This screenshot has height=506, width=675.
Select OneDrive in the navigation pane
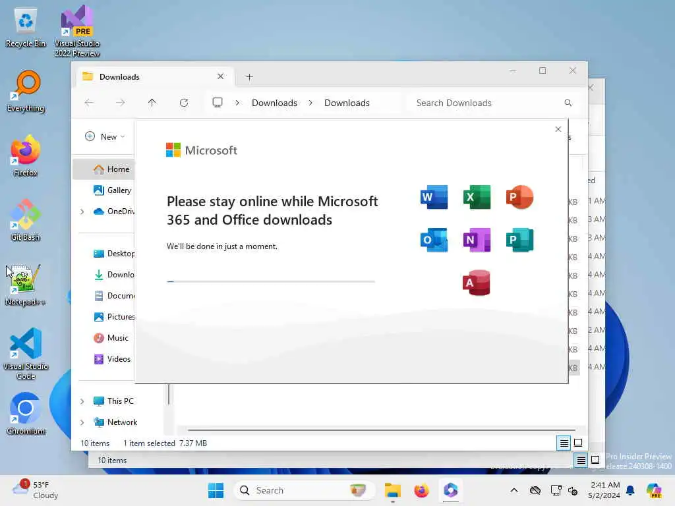coord(113,211)
